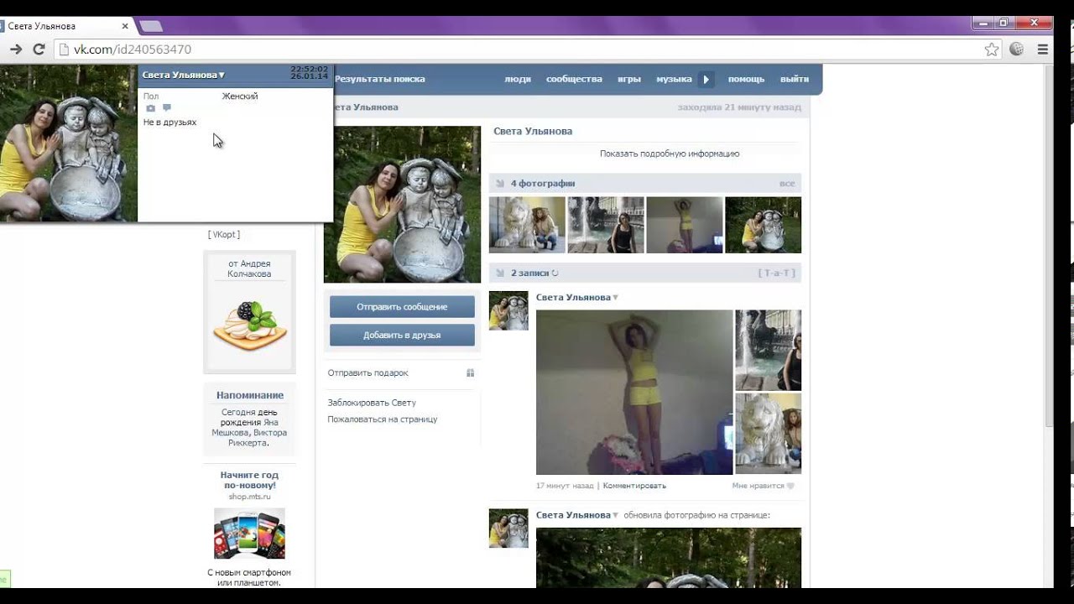1074x604 pixels.
Task: Click Яна Мешкова birthday link
Action: click(245, 428)
